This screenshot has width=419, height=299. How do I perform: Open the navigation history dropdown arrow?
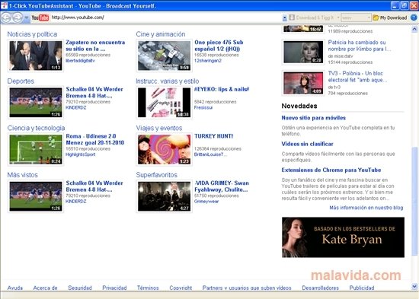[x=26, y=17]
